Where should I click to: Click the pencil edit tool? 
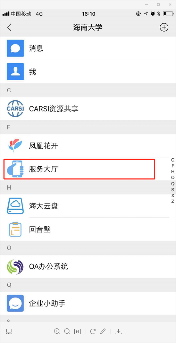[x=103, y=332]
